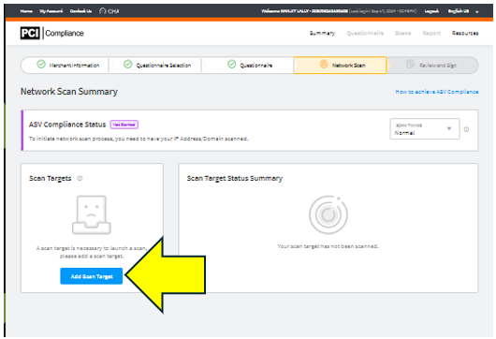The width and height of the screenshot is (496, 339).
Task: Open the Resources navigation item
Action: [x=465, y=33]
